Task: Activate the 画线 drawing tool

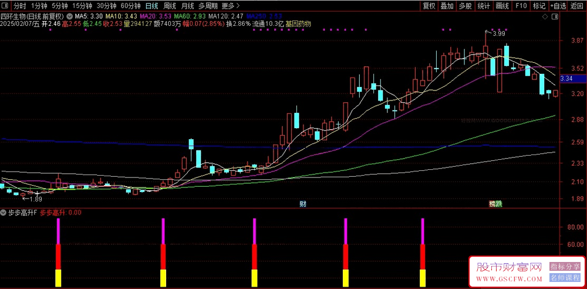Action: [502, 6]
